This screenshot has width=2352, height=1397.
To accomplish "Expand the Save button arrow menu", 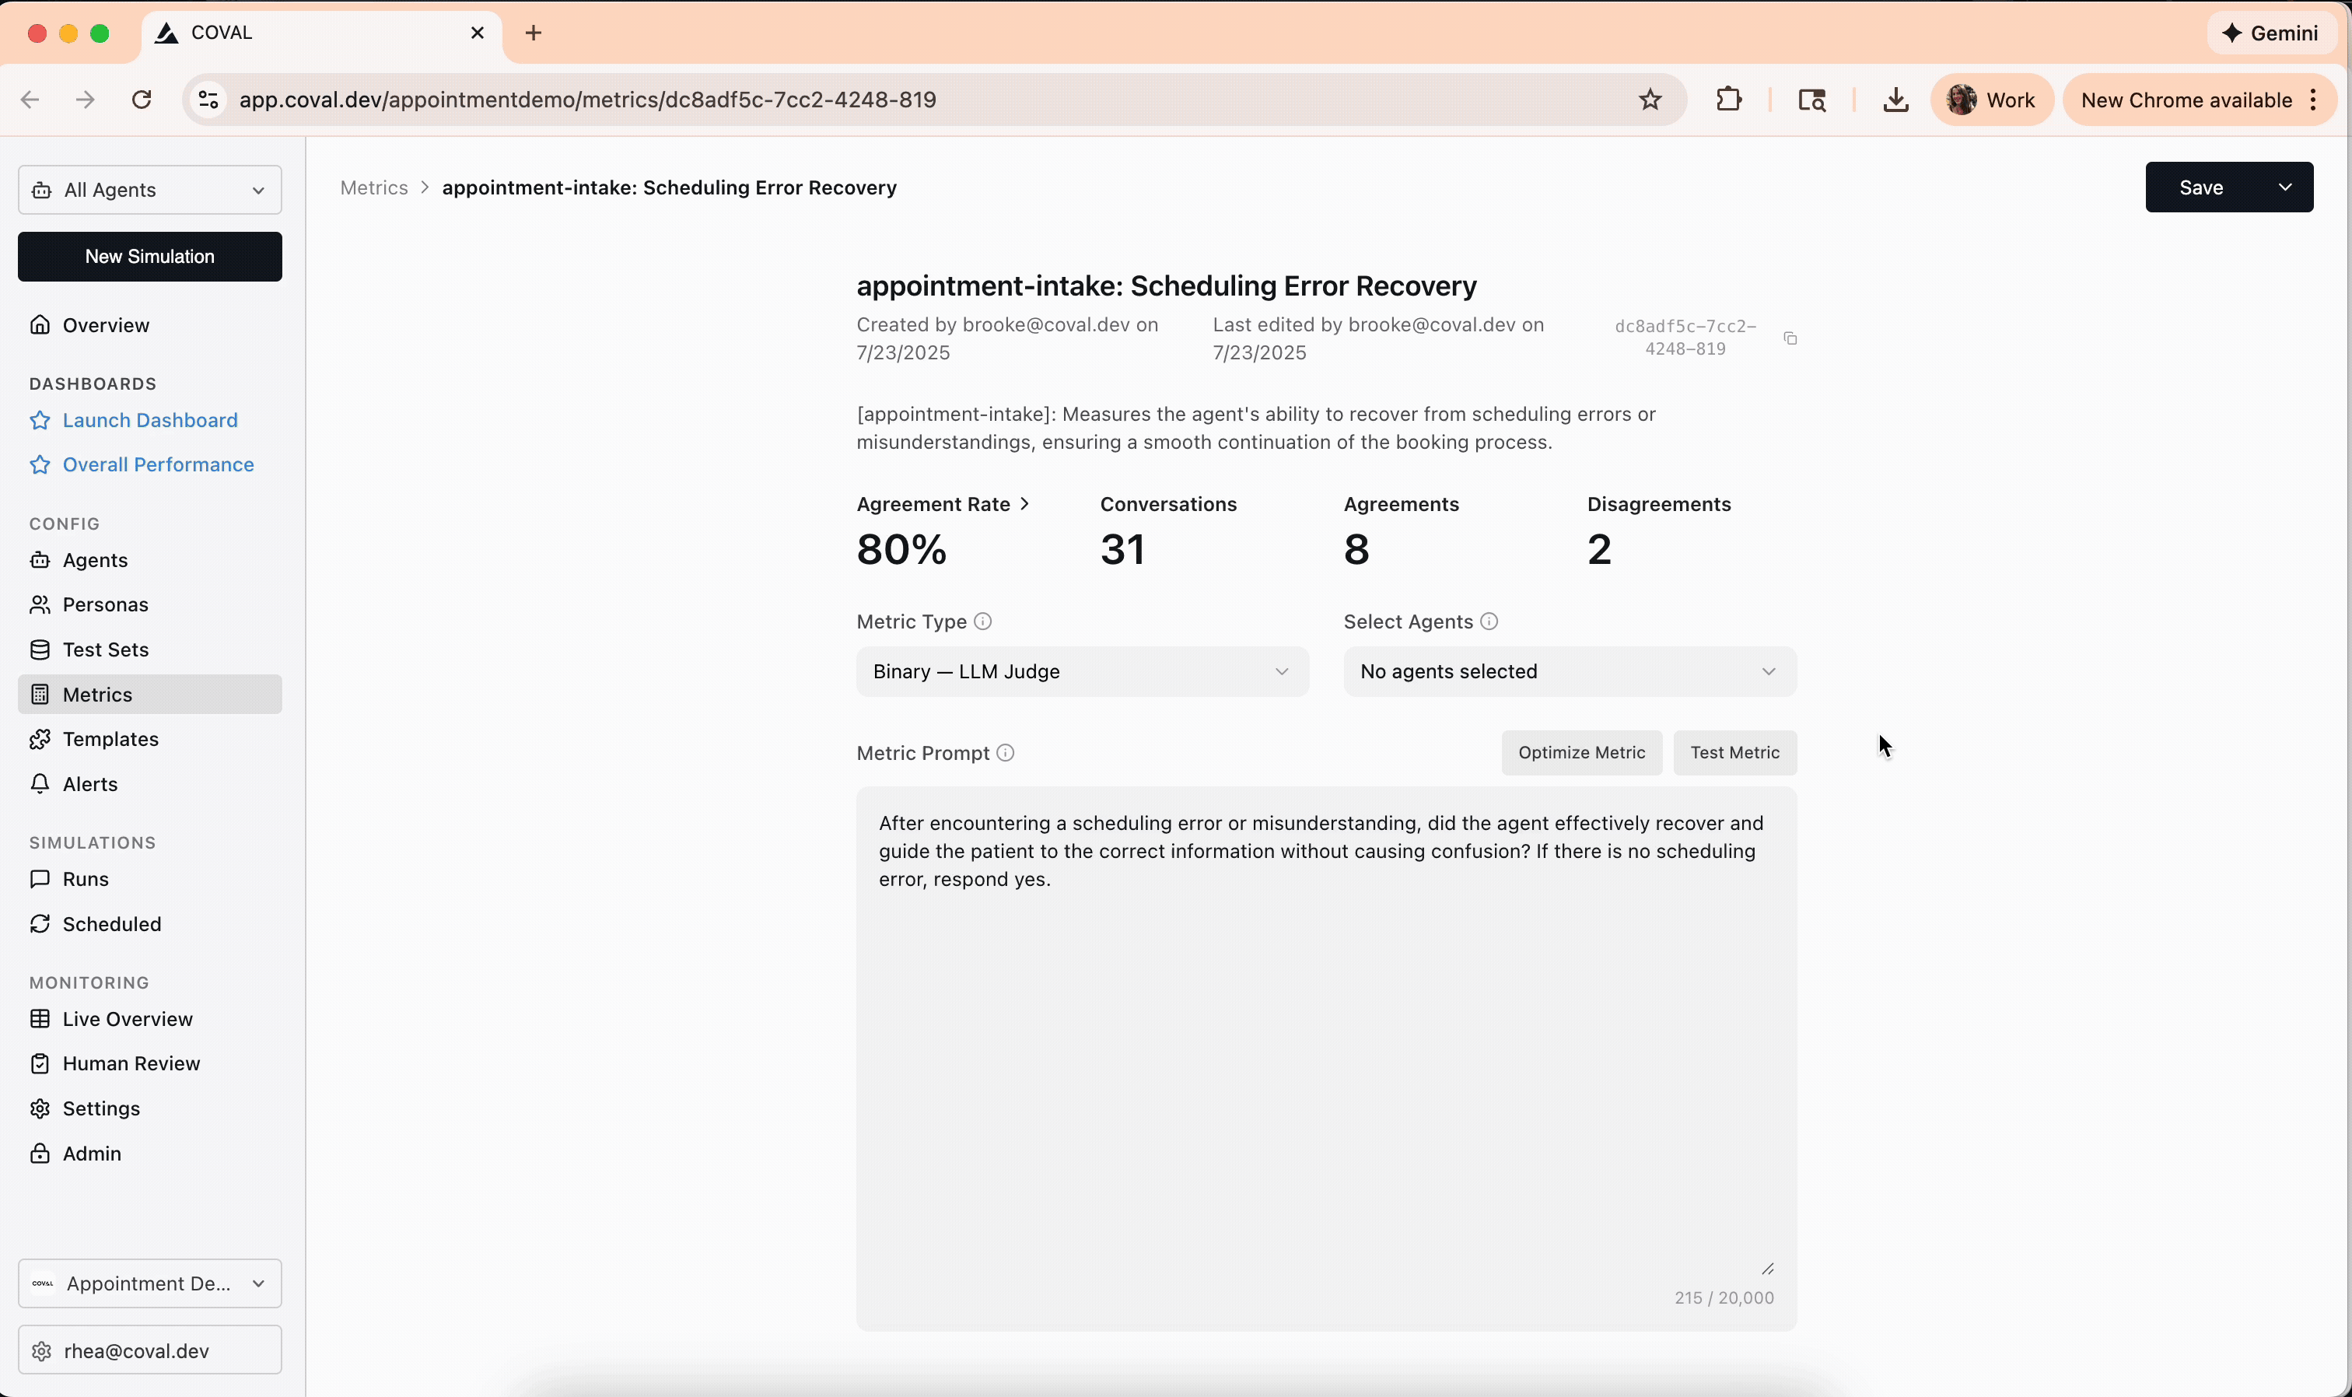I will tap(2284, 187).
